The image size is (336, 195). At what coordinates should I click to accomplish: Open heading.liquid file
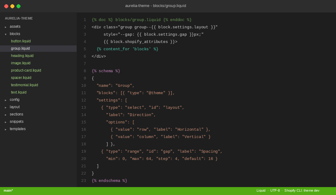22,55
